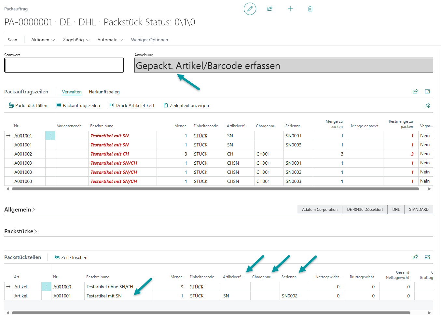The height and width of the screenshot is (315, 441).
Task: Open the Zugehörig dropdown menu
Action: click(76, 40)
